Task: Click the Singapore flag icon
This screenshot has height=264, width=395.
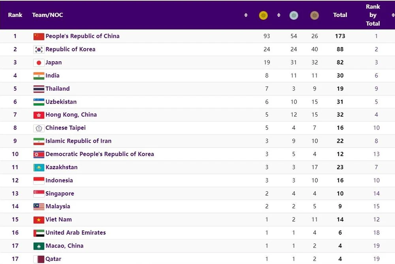Action: pos(39,194)
